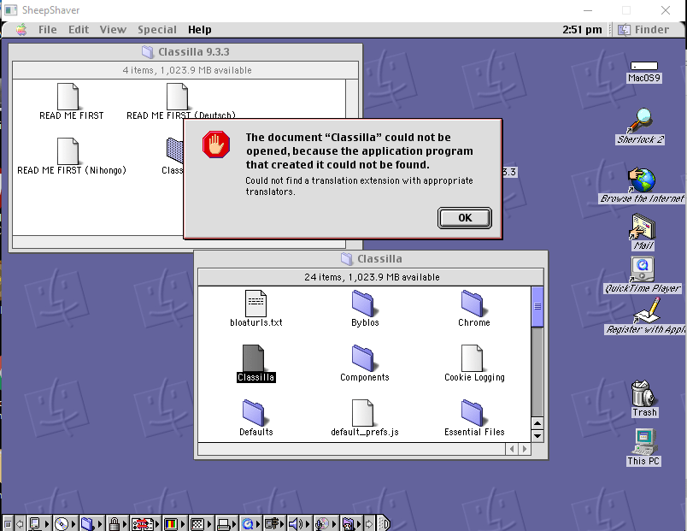687x531 pixels.
Task: Click control strip scroll-right arrow
Action: [369, 523]
